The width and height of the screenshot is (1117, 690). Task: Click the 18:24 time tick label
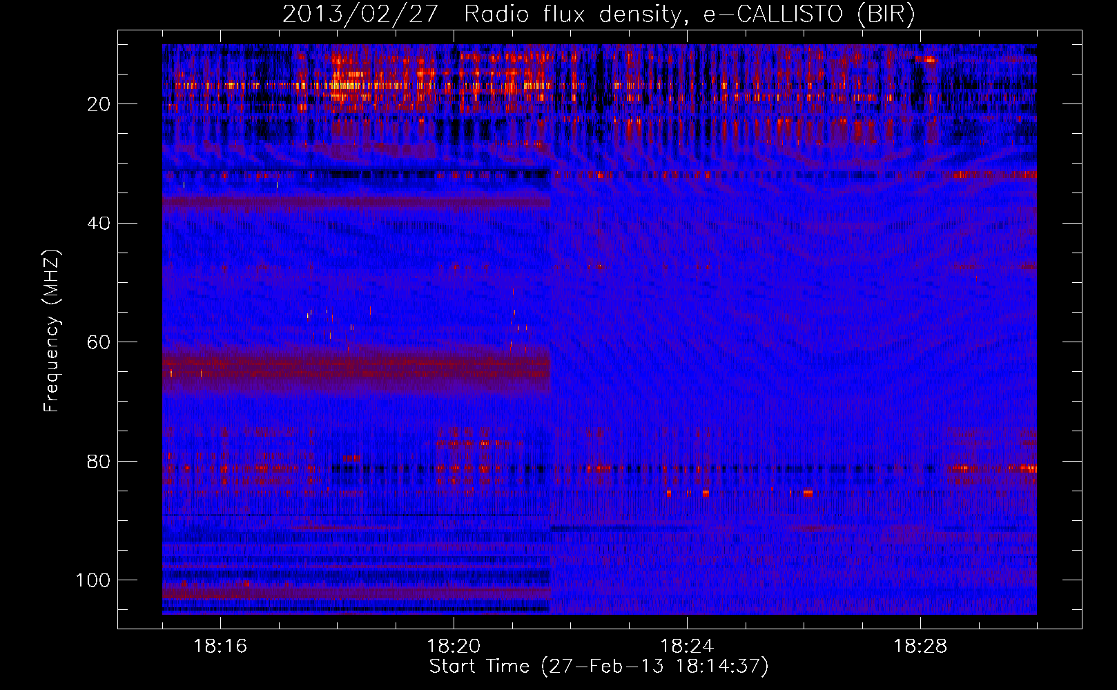[687, 647]
